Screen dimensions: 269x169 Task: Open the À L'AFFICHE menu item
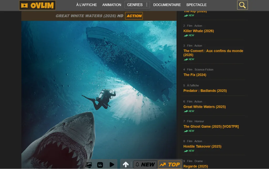86,5
